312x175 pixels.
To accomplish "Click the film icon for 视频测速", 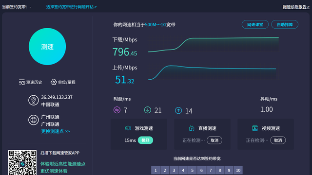I will point(255,128).
